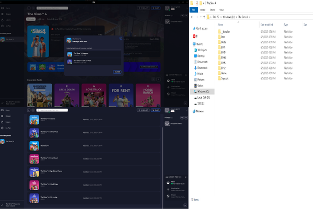
Task: Open the Bundle & save tab on The Sims 4 page
Action: tap(54, 19)
